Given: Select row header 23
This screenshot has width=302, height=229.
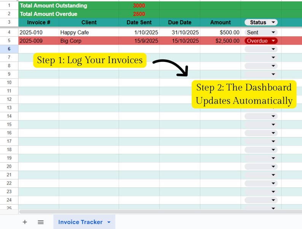Looking at the screenshot, I should (9, 192).
